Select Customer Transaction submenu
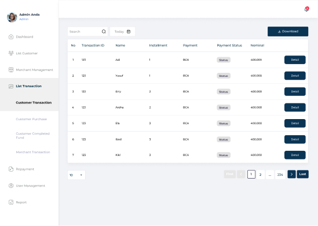 pyautogui.click(x=34, y=102)
